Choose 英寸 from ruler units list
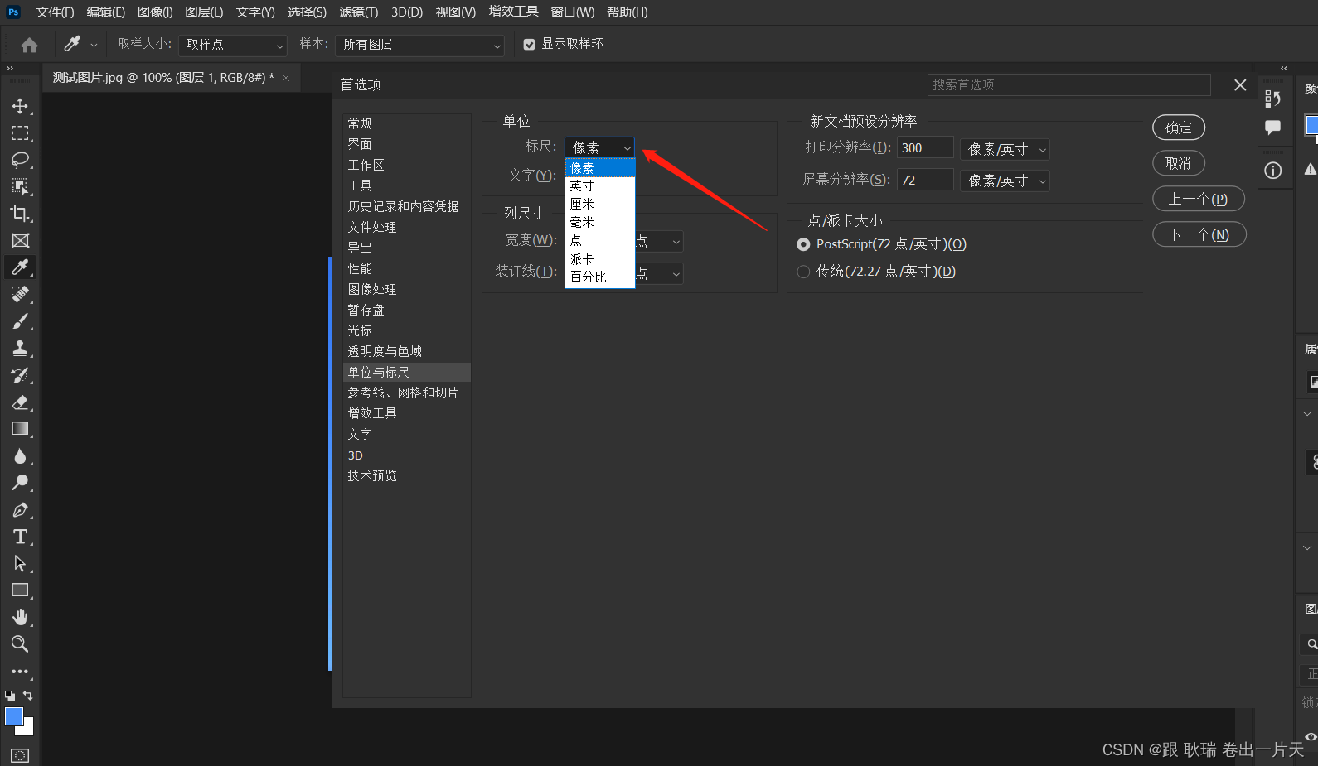The image size is (1318, 766). coord(600,185)
